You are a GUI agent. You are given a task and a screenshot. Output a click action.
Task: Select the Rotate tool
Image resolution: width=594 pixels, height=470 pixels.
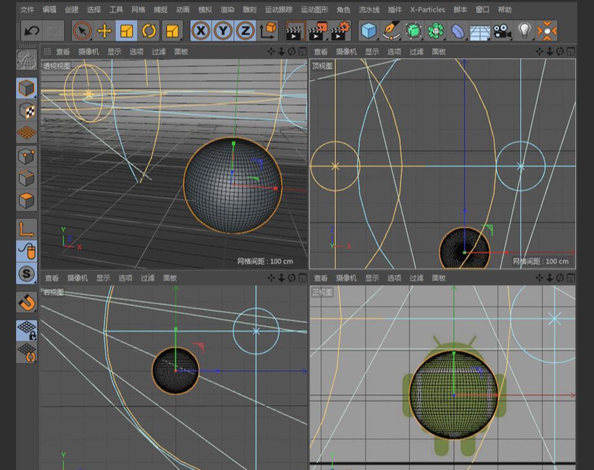point(149,31)
